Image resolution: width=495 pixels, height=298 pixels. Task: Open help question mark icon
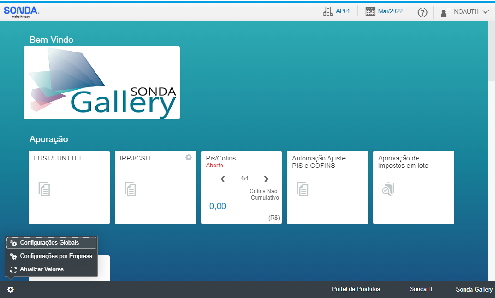[x=423, y=12]
